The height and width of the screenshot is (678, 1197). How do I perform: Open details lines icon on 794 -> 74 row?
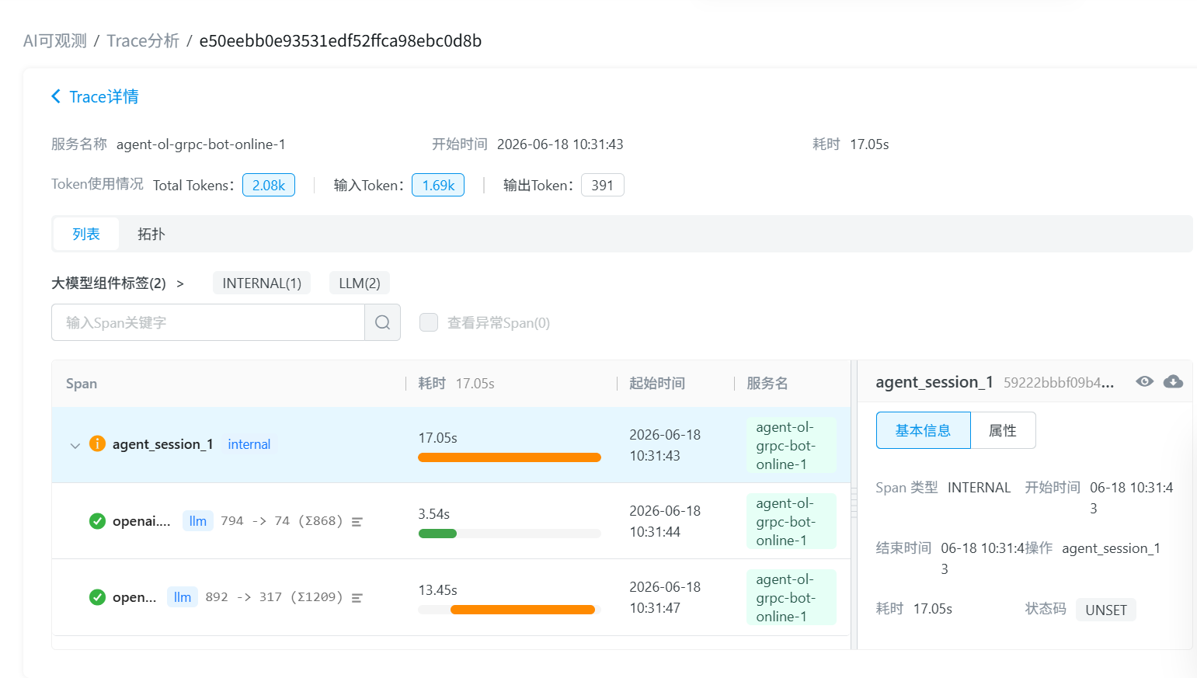[357, 522]
